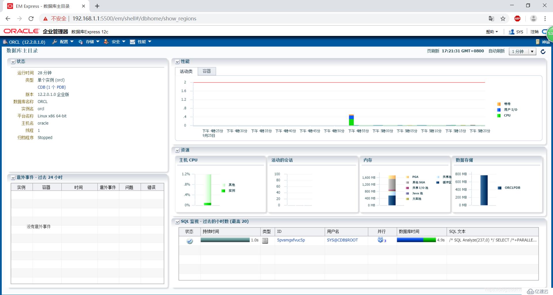The height and width of the screenshot is (295, 553).
Task: Click the browser back arrow
Action: [8, 19]
